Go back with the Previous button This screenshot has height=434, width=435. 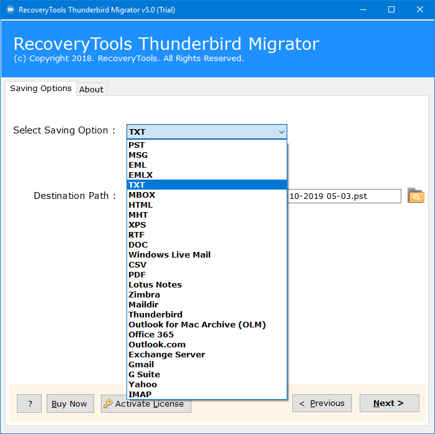pos(322,403)
